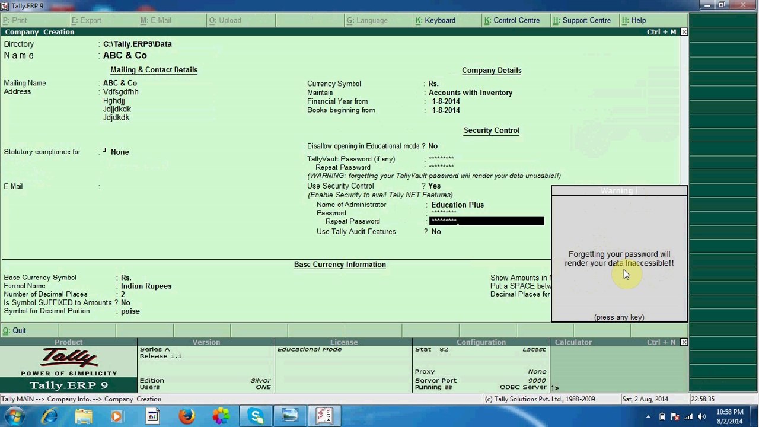
Task: Check battery status in system tray
Action: pos(662,416)
